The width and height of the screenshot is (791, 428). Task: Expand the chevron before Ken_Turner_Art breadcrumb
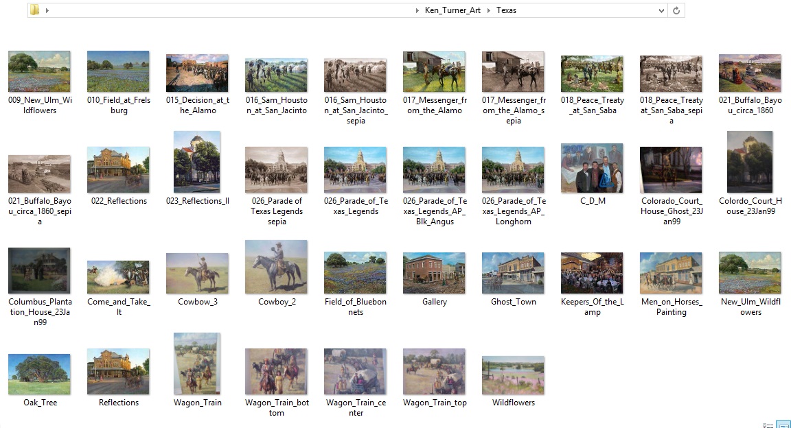tap(417, 10)
